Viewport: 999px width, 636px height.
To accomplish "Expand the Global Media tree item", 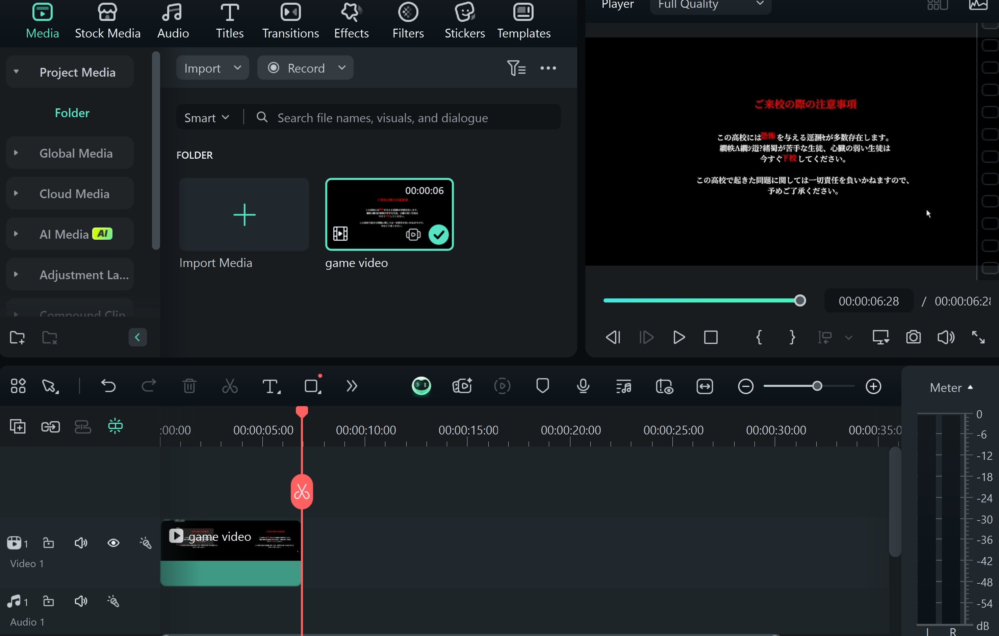I will coord(16,153).
